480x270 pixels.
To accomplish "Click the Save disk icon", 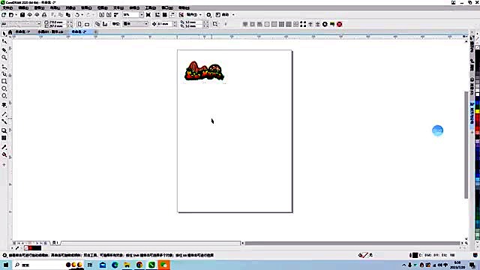I will pyautogui.click(x=22, y=15).
